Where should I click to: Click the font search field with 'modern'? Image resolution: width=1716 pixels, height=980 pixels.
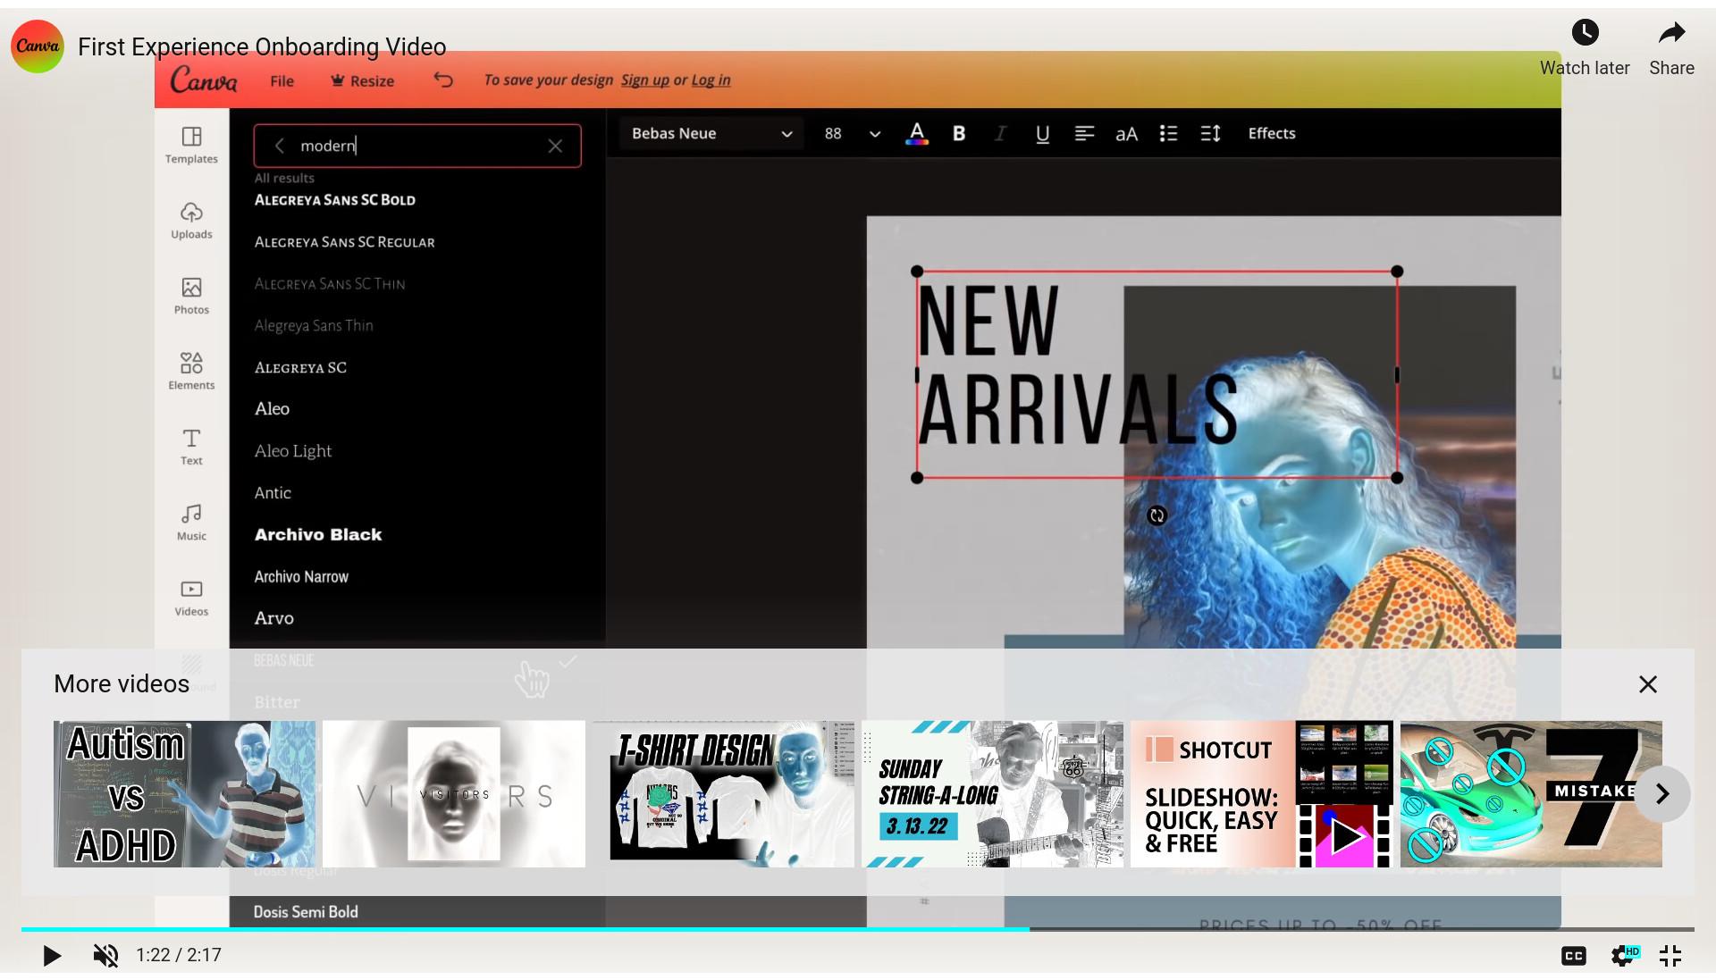tap(417, 146)
